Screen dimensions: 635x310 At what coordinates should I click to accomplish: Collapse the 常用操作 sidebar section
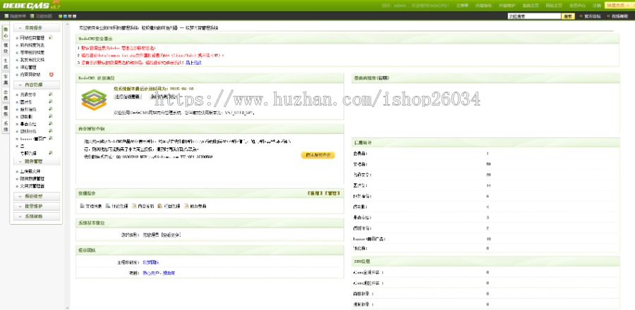(x=37, y=28)
